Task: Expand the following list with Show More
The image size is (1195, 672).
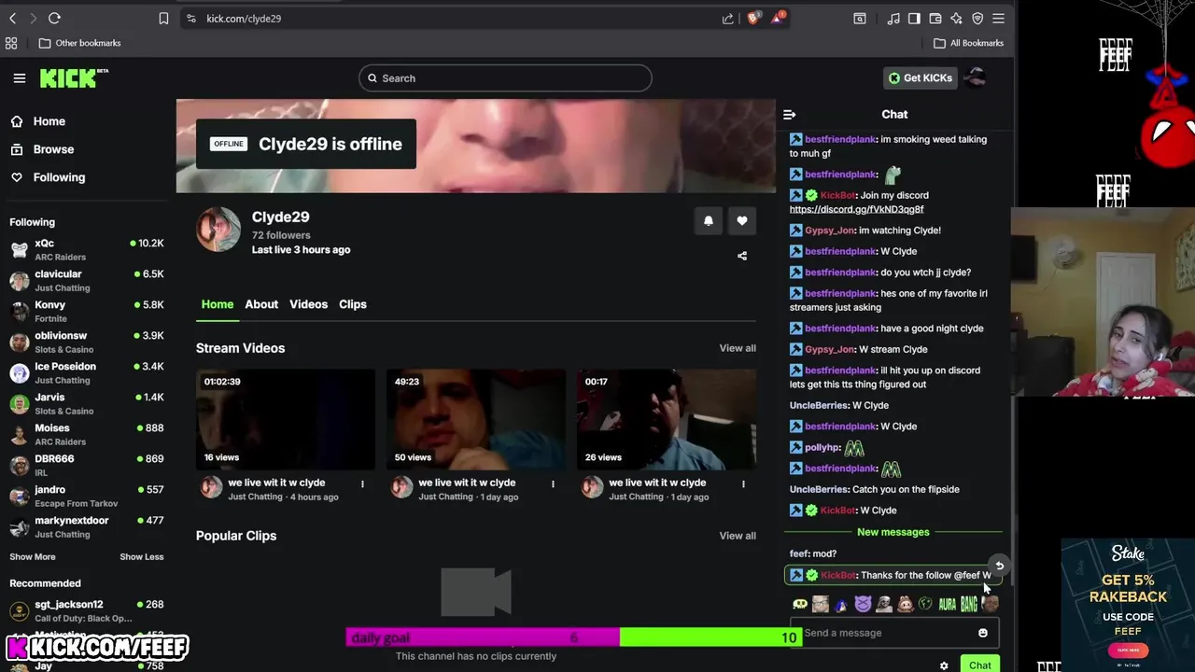Action: [x=33, y=557]
